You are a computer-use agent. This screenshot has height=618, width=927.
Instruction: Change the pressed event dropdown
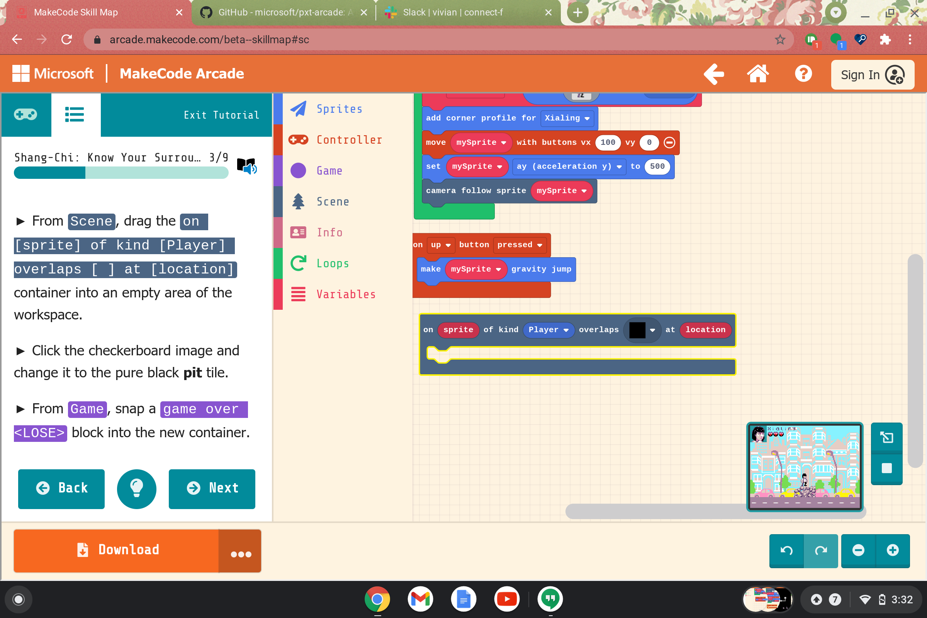(520, 245)
